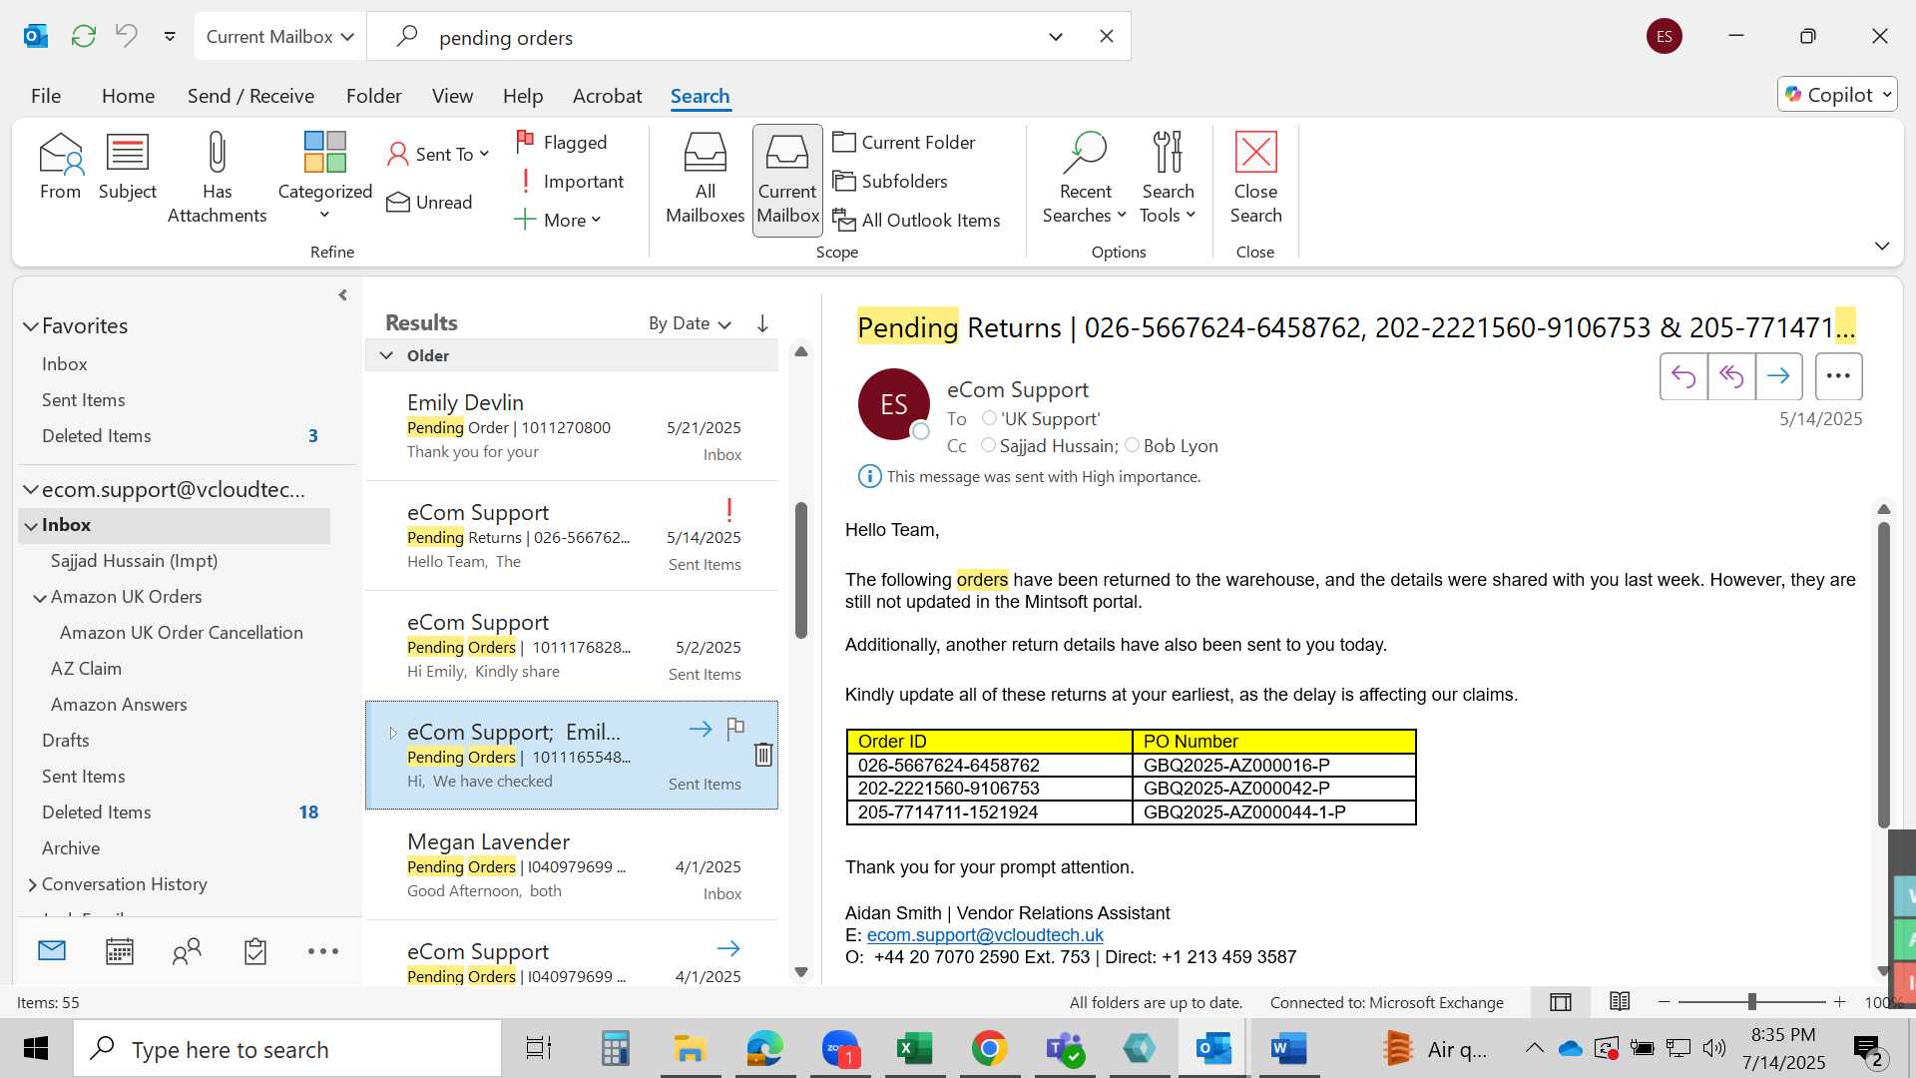This screenshot has width=1916, height=1078.
Task: Open the Current Mailbox scope dropdown
Action: tap(280, 37)
